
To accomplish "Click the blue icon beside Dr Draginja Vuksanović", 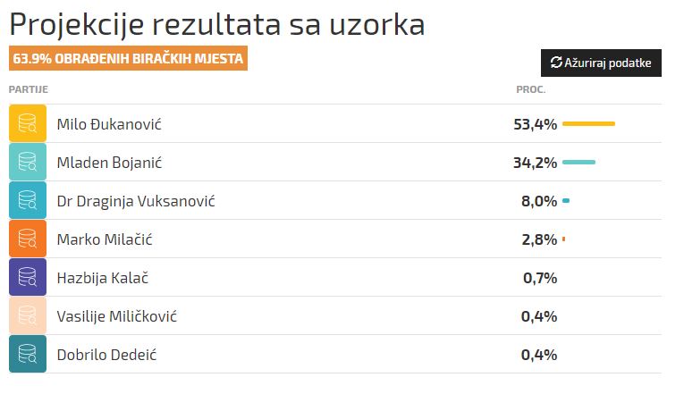I will (28, 200).
